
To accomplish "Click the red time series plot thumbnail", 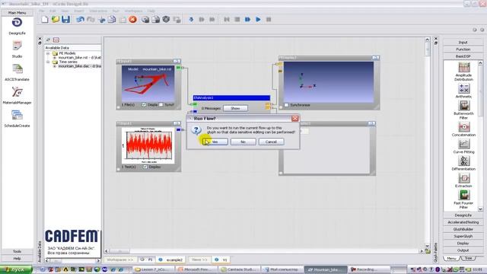I will point(148,145).
